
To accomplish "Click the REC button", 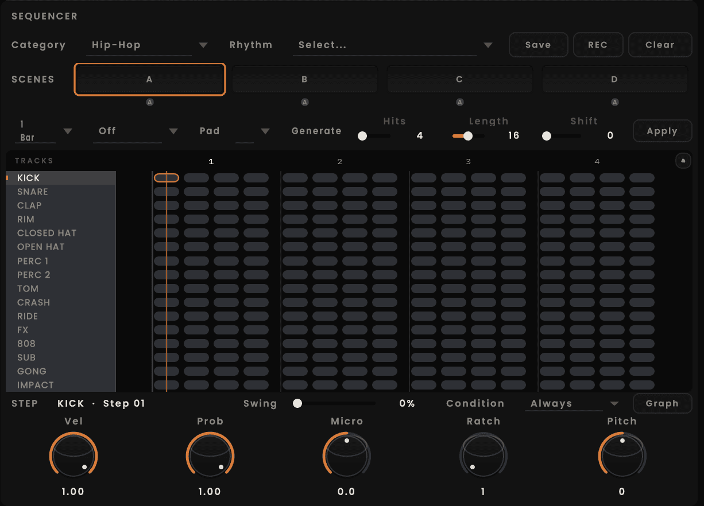I will 598,45.
